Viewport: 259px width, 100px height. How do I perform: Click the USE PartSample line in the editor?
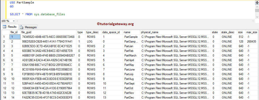[22, 3]
